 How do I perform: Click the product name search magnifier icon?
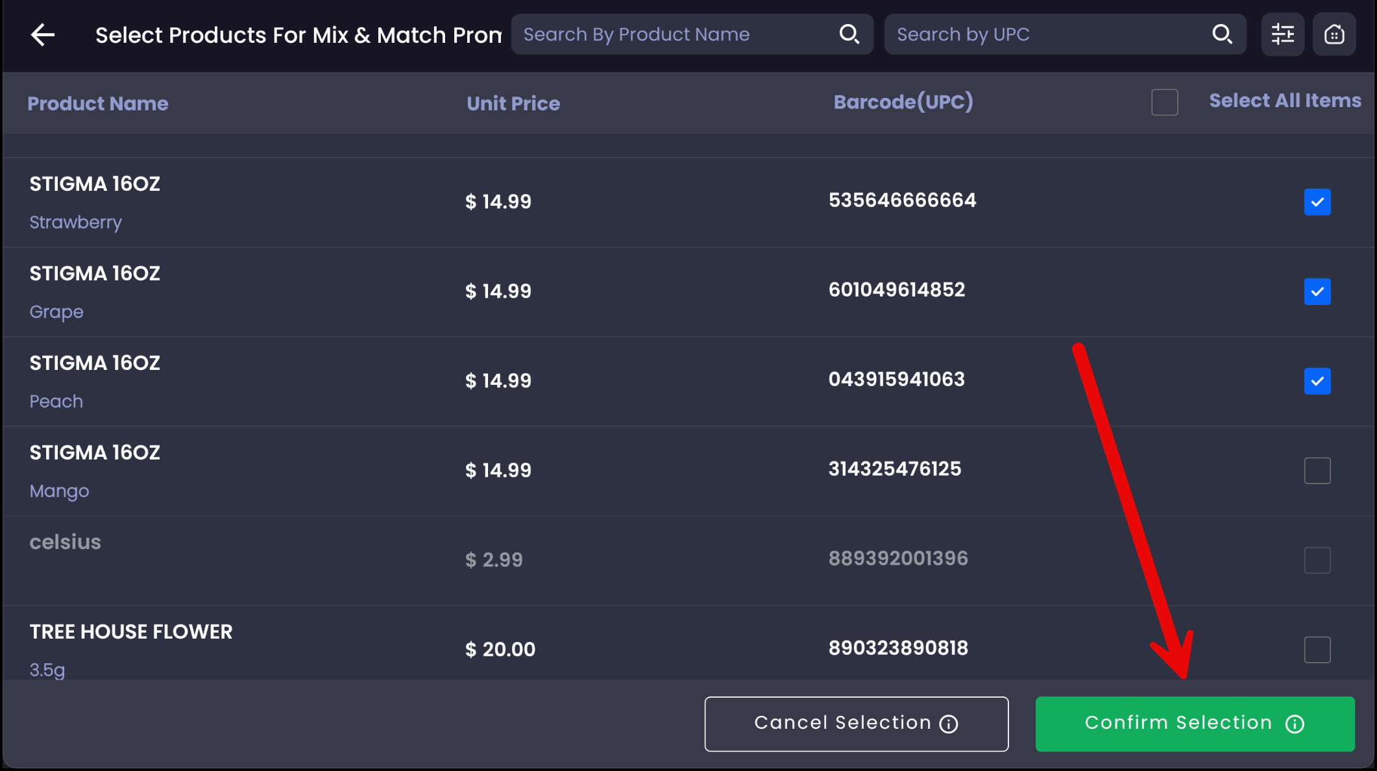[849, 34]
